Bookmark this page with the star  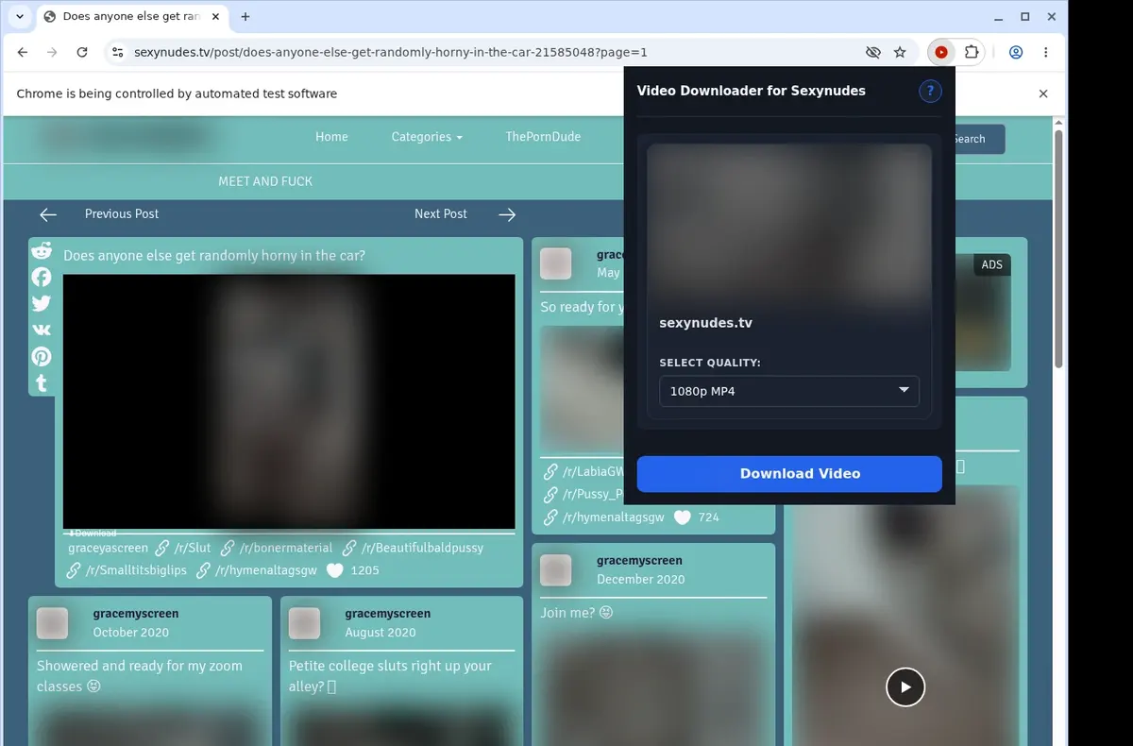(x=900, y=53)
